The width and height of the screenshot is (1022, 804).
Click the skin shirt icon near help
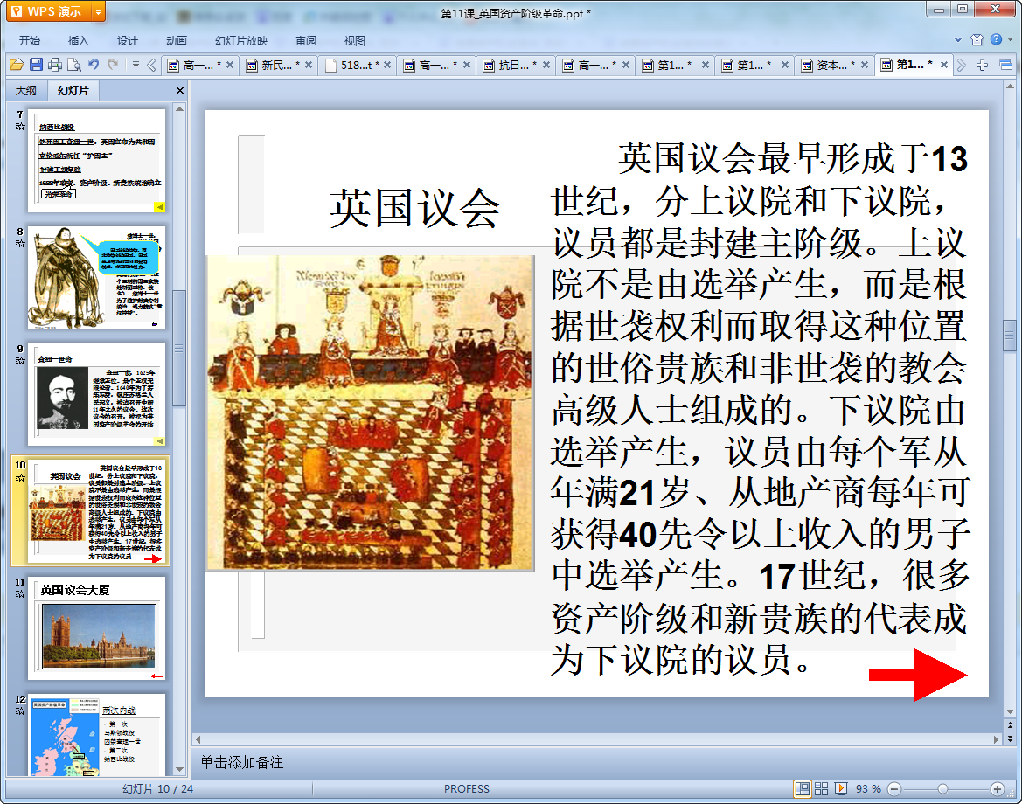pyautogui.click(x=977, y=39)
